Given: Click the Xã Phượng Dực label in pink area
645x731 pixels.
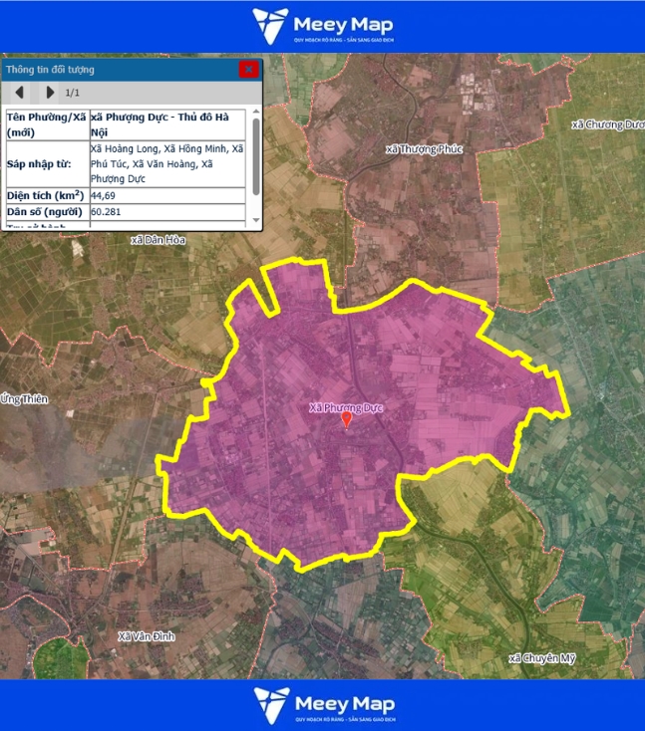Looking at the screenshot, I should tap(346, 407).
